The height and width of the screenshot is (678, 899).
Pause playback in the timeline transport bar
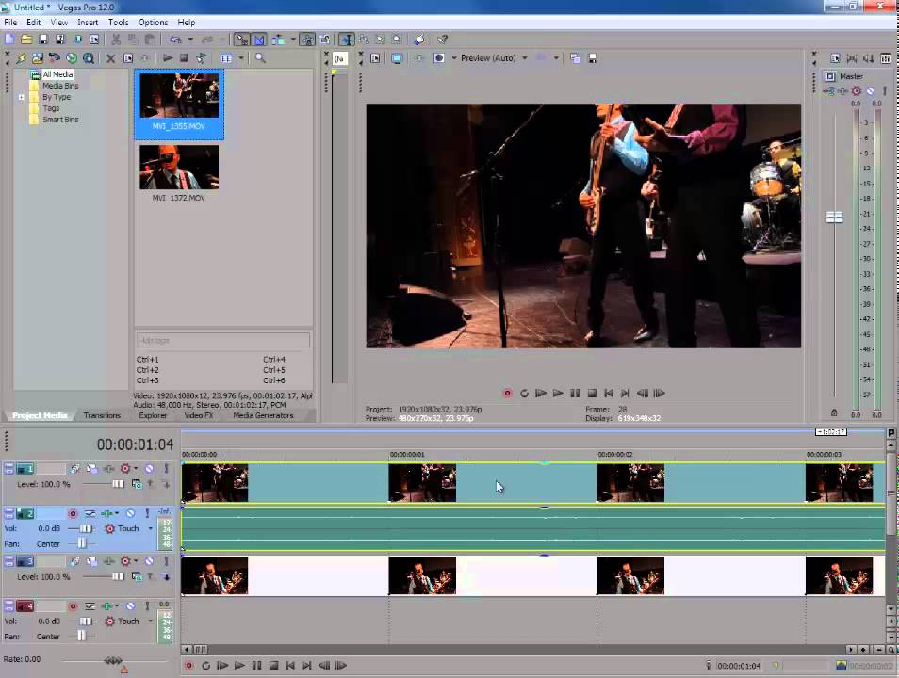(257, 666)
